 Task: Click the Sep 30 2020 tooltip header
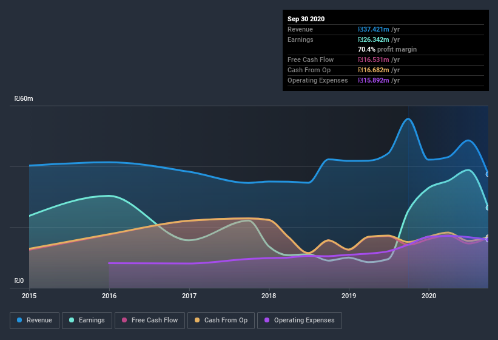pos(306,19)
